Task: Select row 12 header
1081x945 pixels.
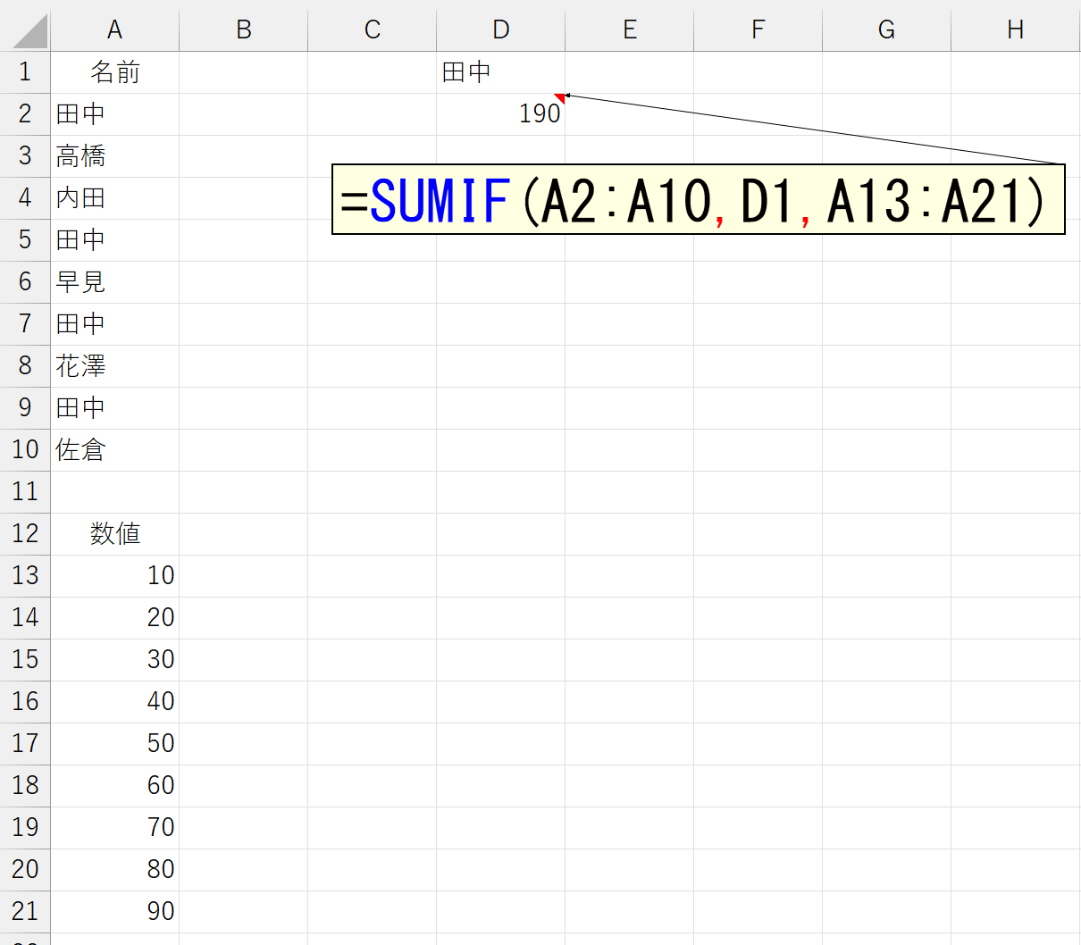Action: 25,534
